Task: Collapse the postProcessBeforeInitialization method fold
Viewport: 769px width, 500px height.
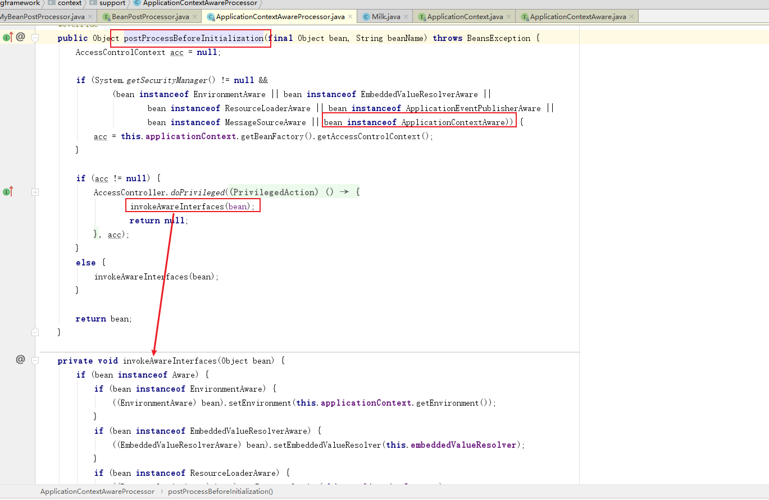Action: (x=35, y=38)
